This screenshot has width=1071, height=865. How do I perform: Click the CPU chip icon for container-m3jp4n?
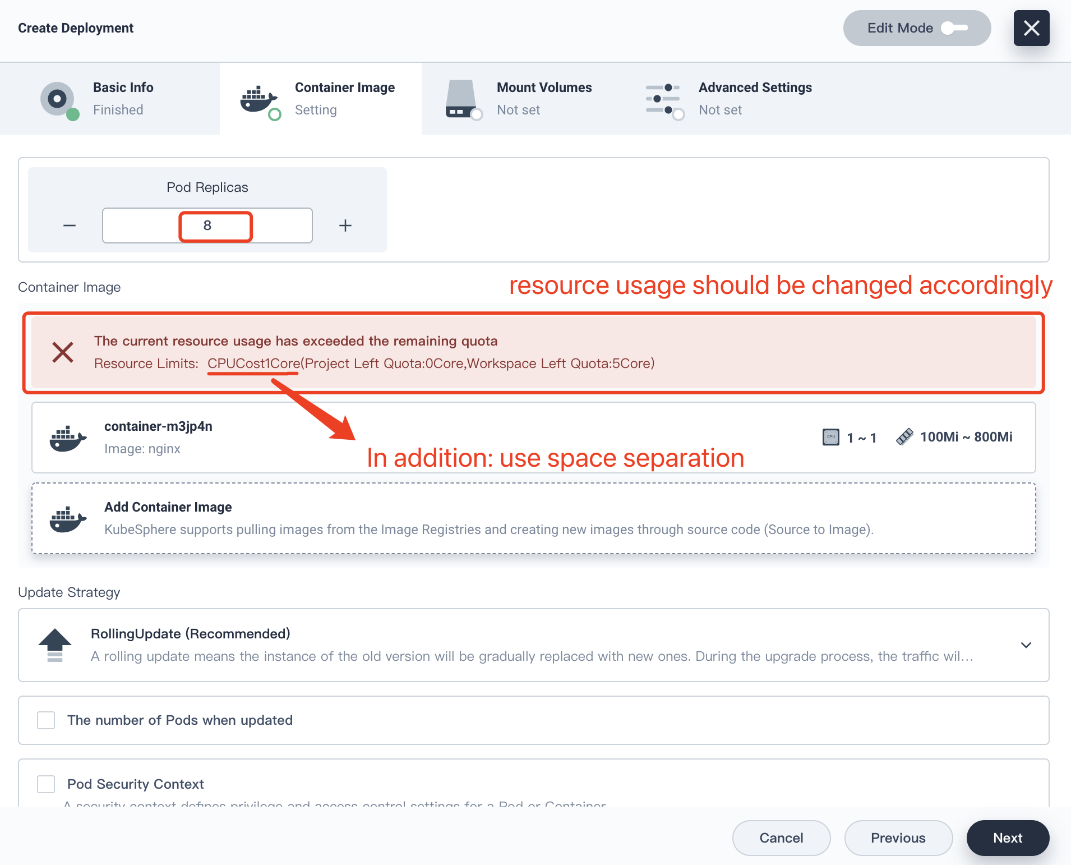(x=831, y=437)
